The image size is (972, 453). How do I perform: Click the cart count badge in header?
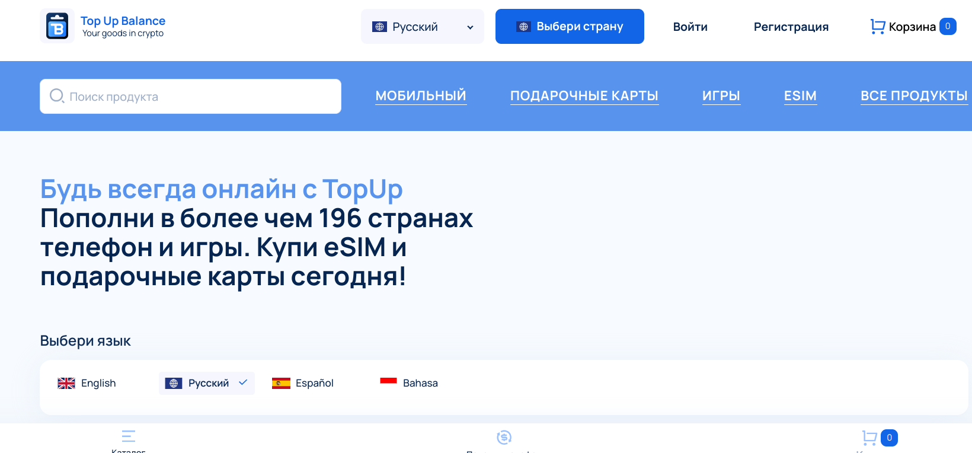click(x=948, y=26)
